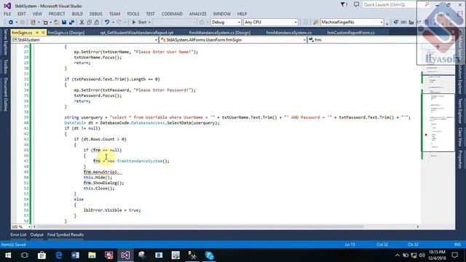The image size is (466, 262).
Task: Open the TEST menu
Action: 151,14
